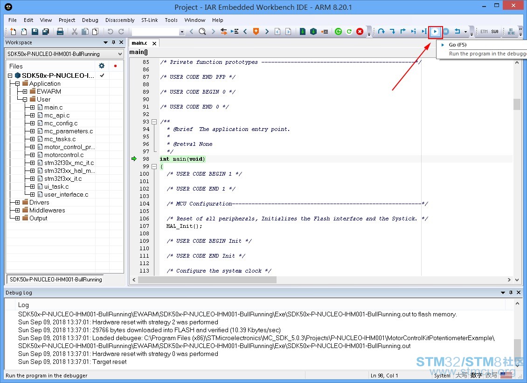This screenshot has width=527, height=383.
Task: Open the Debug Log panel dropdown arrow
Action: (503, 292)
